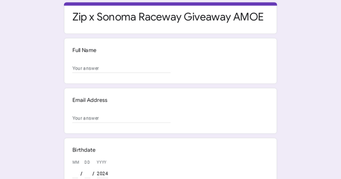341x179 pixels.
Task: Click the word "Giveaway" in form title
Action: pyautogui.click(x=207, y=17)
